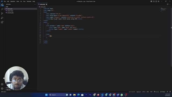Screen dimensions: 172x97
Task: Expand the Outline section
Action: pyautogui.click(x=8, y=88)
